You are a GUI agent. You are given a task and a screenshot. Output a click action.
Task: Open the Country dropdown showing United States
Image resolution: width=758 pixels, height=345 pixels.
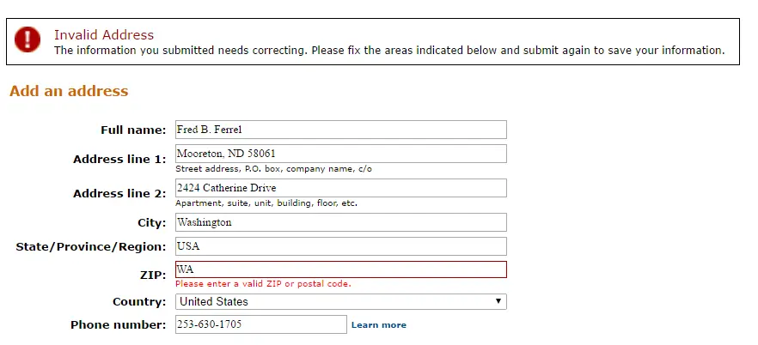[341, 301]
